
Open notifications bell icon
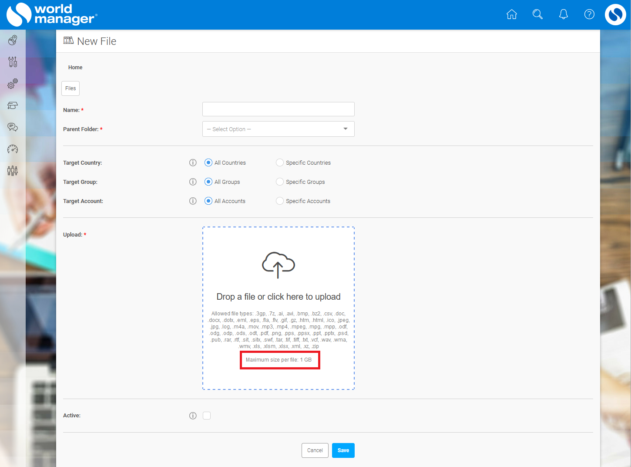[564, 14]
